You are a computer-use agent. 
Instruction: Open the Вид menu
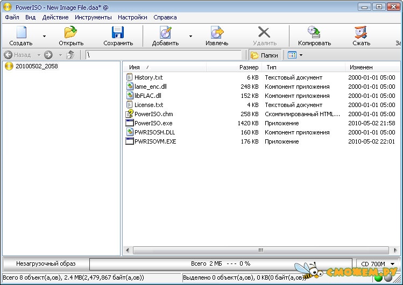coord(30,17)
